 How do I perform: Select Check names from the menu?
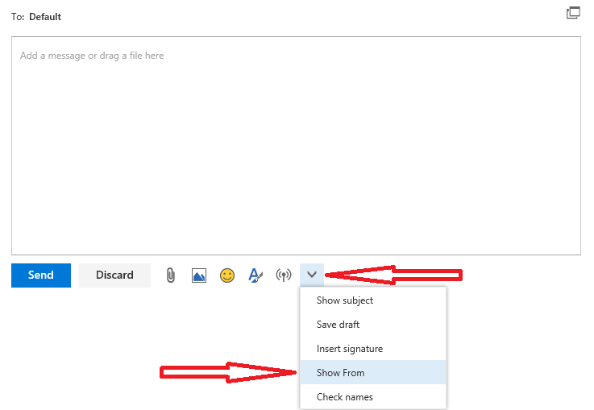click(344, 397)
